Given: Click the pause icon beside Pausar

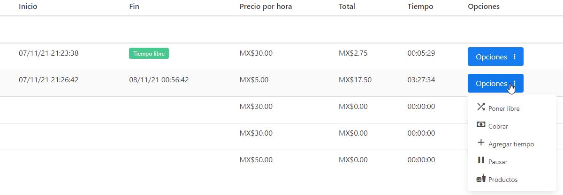Looking at the screenshot, I should pyautogui.click(x=480, y=160).
